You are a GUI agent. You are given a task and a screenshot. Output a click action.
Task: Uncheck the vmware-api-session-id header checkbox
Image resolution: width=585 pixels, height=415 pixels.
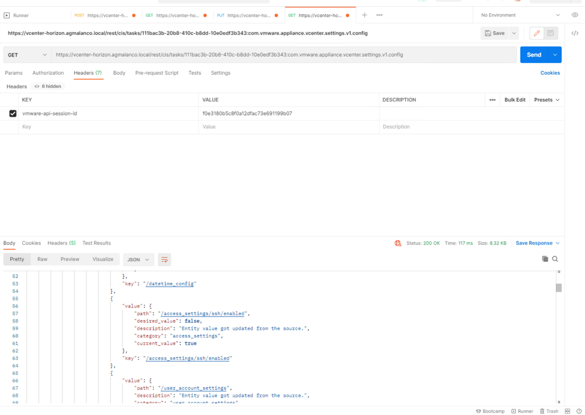tap(13, 114)
